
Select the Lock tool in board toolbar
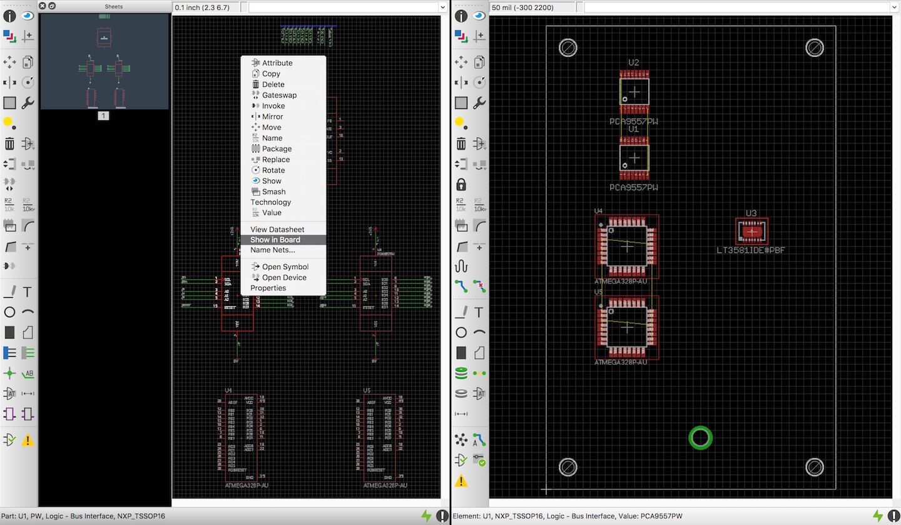[461, 184]
